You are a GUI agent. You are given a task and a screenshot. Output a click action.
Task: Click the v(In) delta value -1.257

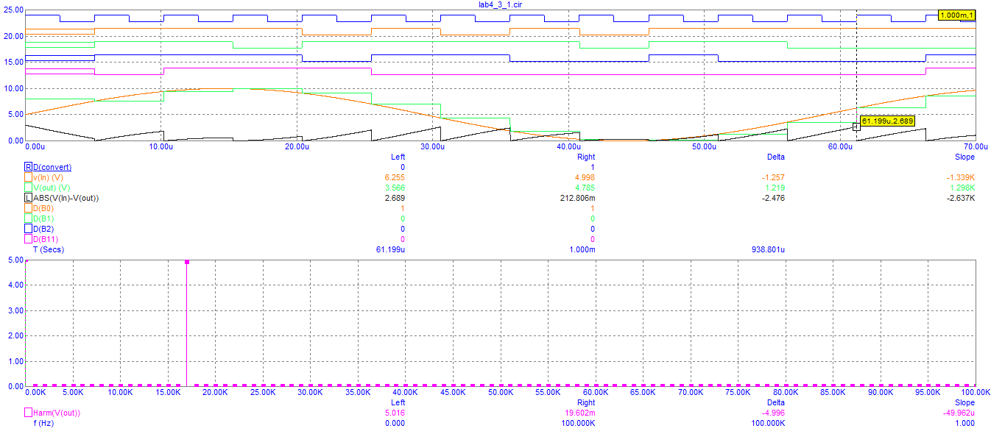[774, 177]
